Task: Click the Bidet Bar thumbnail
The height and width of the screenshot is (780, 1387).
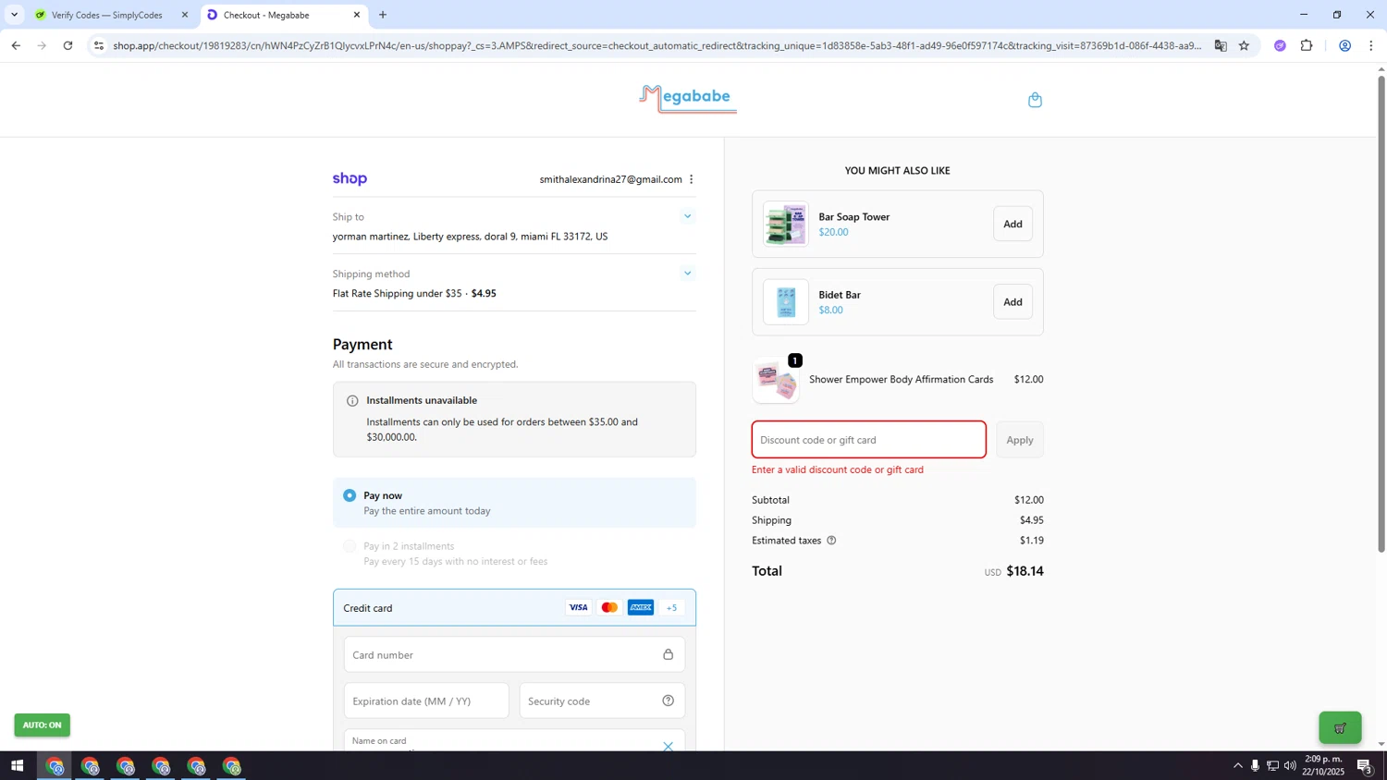Action: click(785, 302)
